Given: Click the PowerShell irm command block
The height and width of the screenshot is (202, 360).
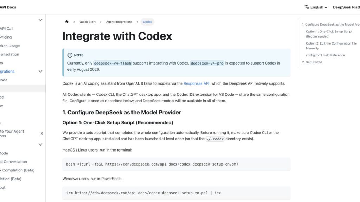Looking at the screenshot, I should click(176, 193).
